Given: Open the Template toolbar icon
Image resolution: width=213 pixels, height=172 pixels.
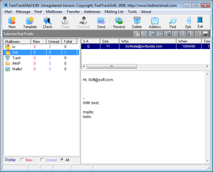Looking at the screenshot, I should coord(30,21).
